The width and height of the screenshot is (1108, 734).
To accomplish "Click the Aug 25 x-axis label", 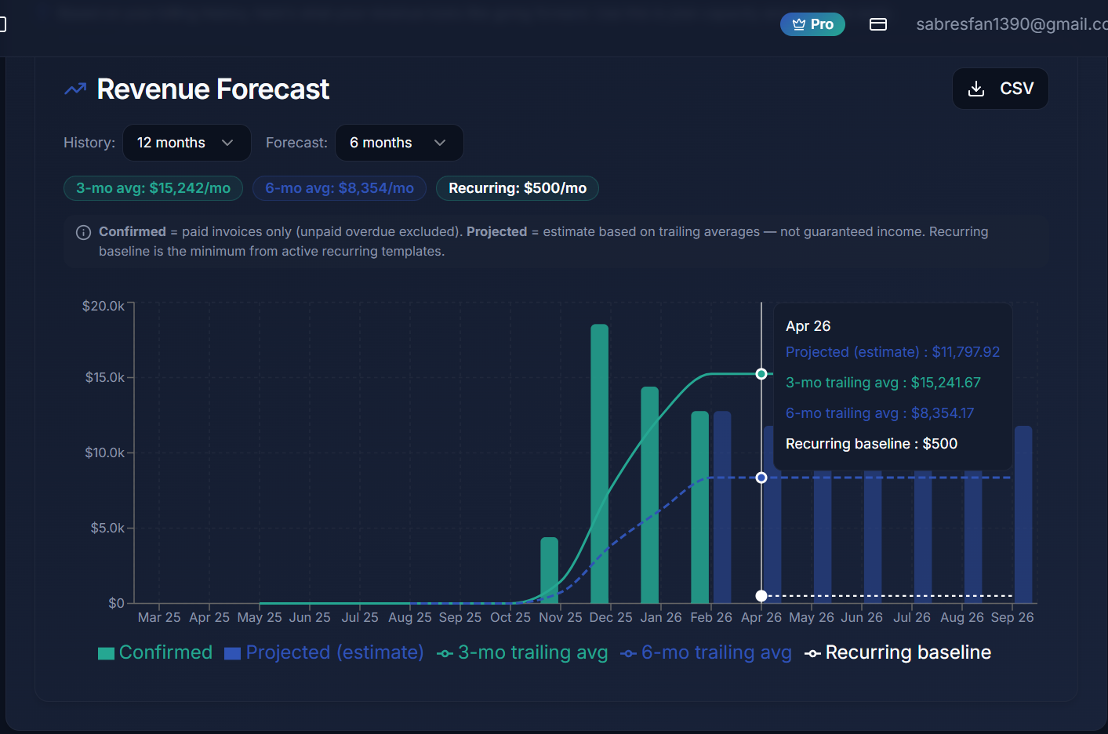I will tap(410, 618).
